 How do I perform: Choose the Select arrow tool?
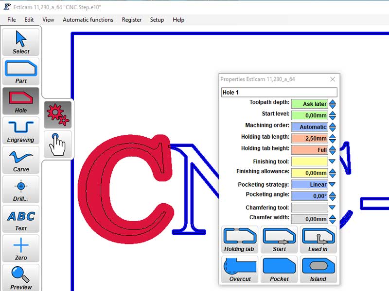(21, 42)
